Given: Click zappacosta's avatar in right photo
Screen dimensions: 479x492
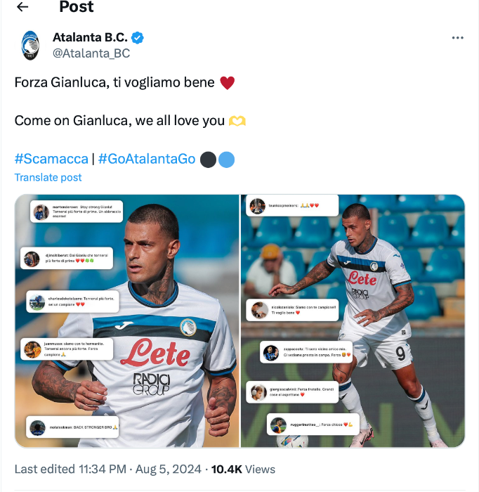Looking at the screenshot, I should 271,353.
